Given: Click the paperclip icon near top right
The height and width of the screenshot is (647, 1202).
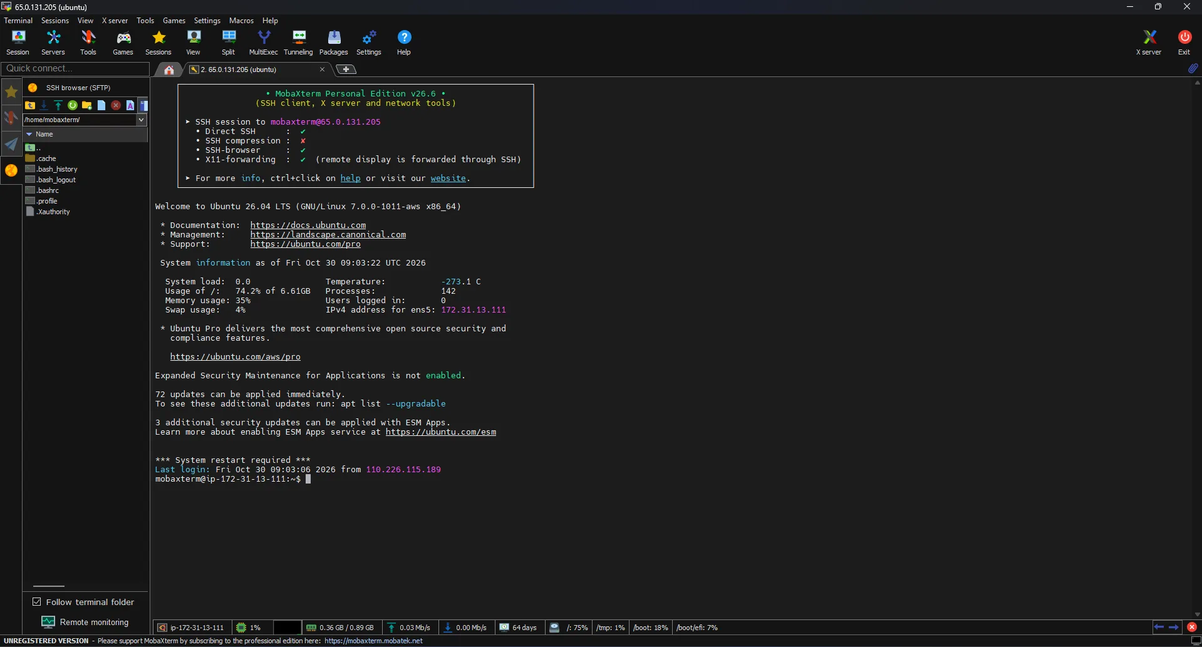Looking at the screenshot, I should pyautogui.click(x=1193, y=68).
